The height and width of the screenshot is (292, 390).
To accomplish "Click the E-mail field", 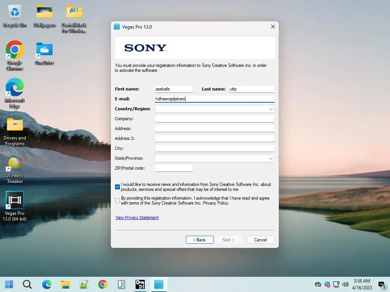I will pos(214,99).
